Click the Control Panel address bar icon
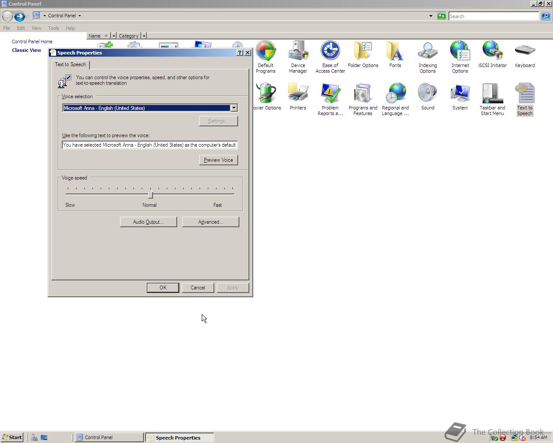The height and width of the screenshot is (443, 553). click(x=37, y=16)
